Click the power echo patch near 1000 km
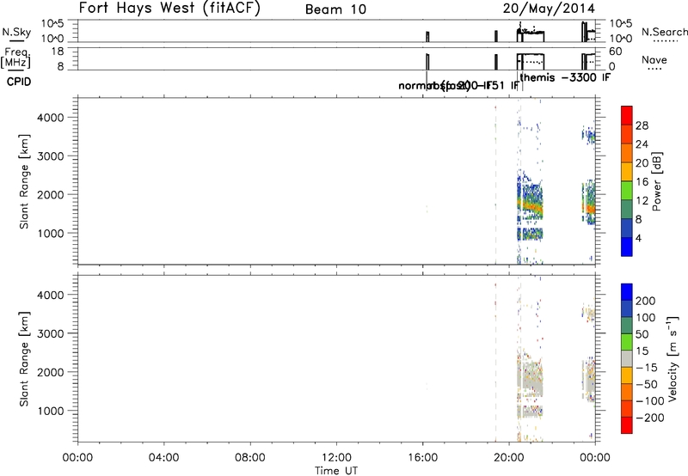 point(530,234)
